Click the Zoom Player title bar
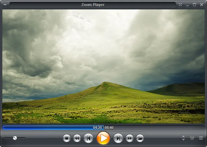207x147 pixels. pyautogui.click(x=93, y=5)
